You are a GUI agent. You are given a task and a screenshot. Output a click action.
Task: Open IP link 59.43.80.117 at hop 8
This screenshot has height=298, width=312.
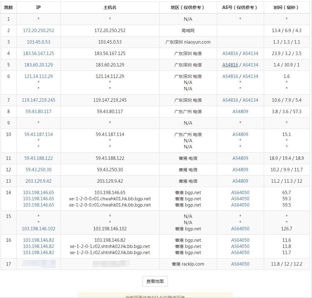coord(38,112)
